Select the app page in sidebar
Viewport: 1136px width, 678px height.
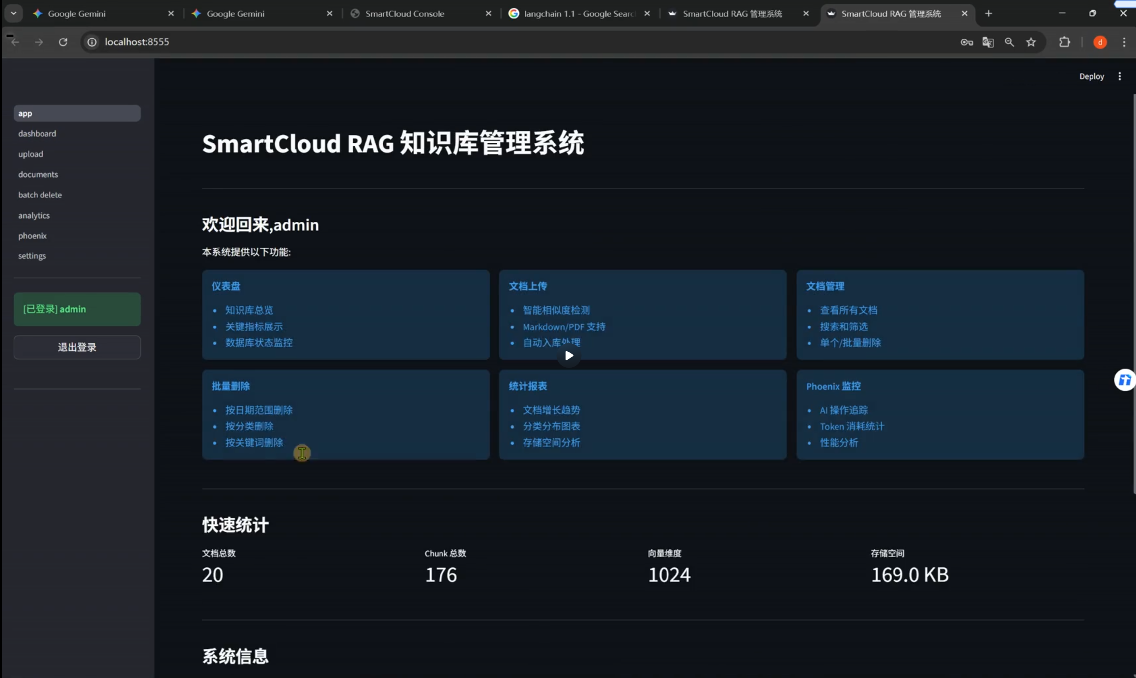click(77, 113)
